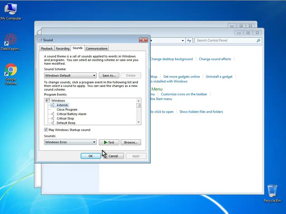Open Change sound effects link
This screenshot has width=286, height=214.
tap(215, 59)
